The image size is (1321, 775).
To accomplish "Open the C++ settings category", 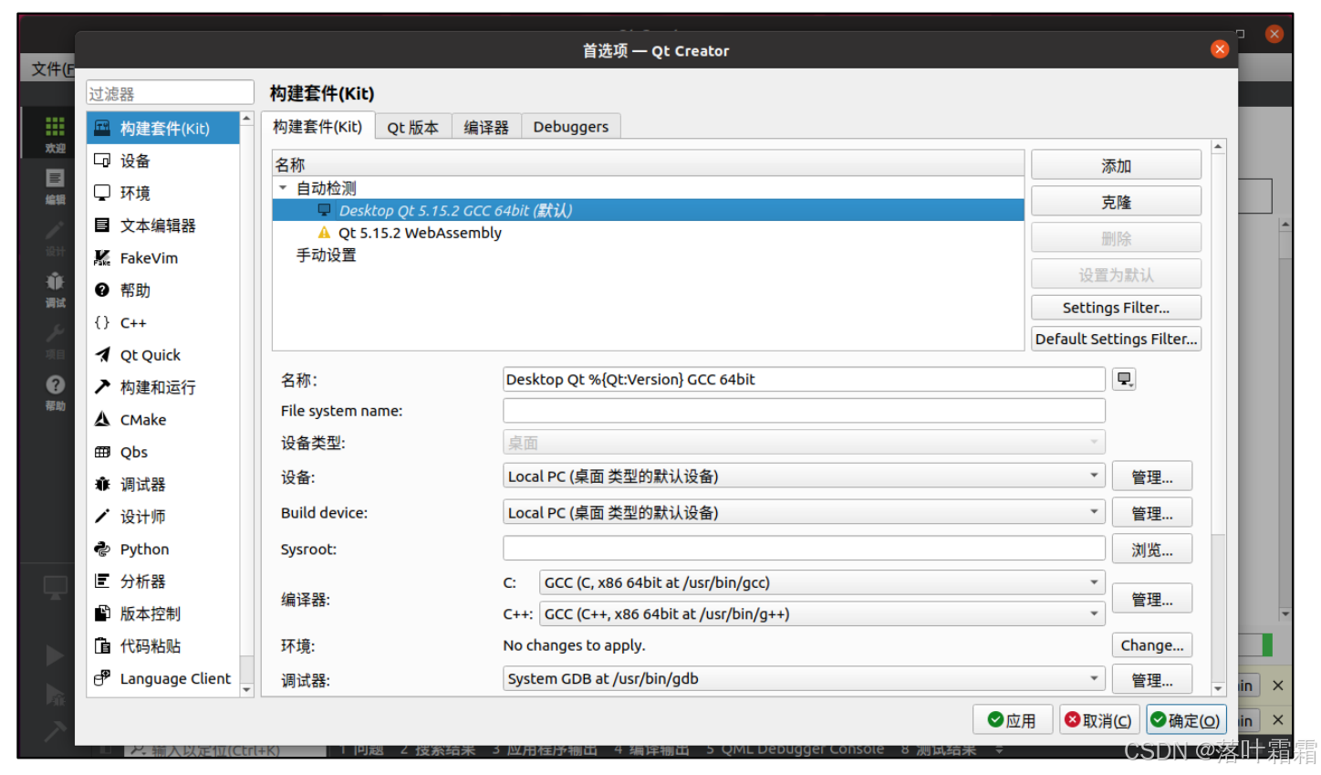I will pyautogui.click(x=163, y=322).
